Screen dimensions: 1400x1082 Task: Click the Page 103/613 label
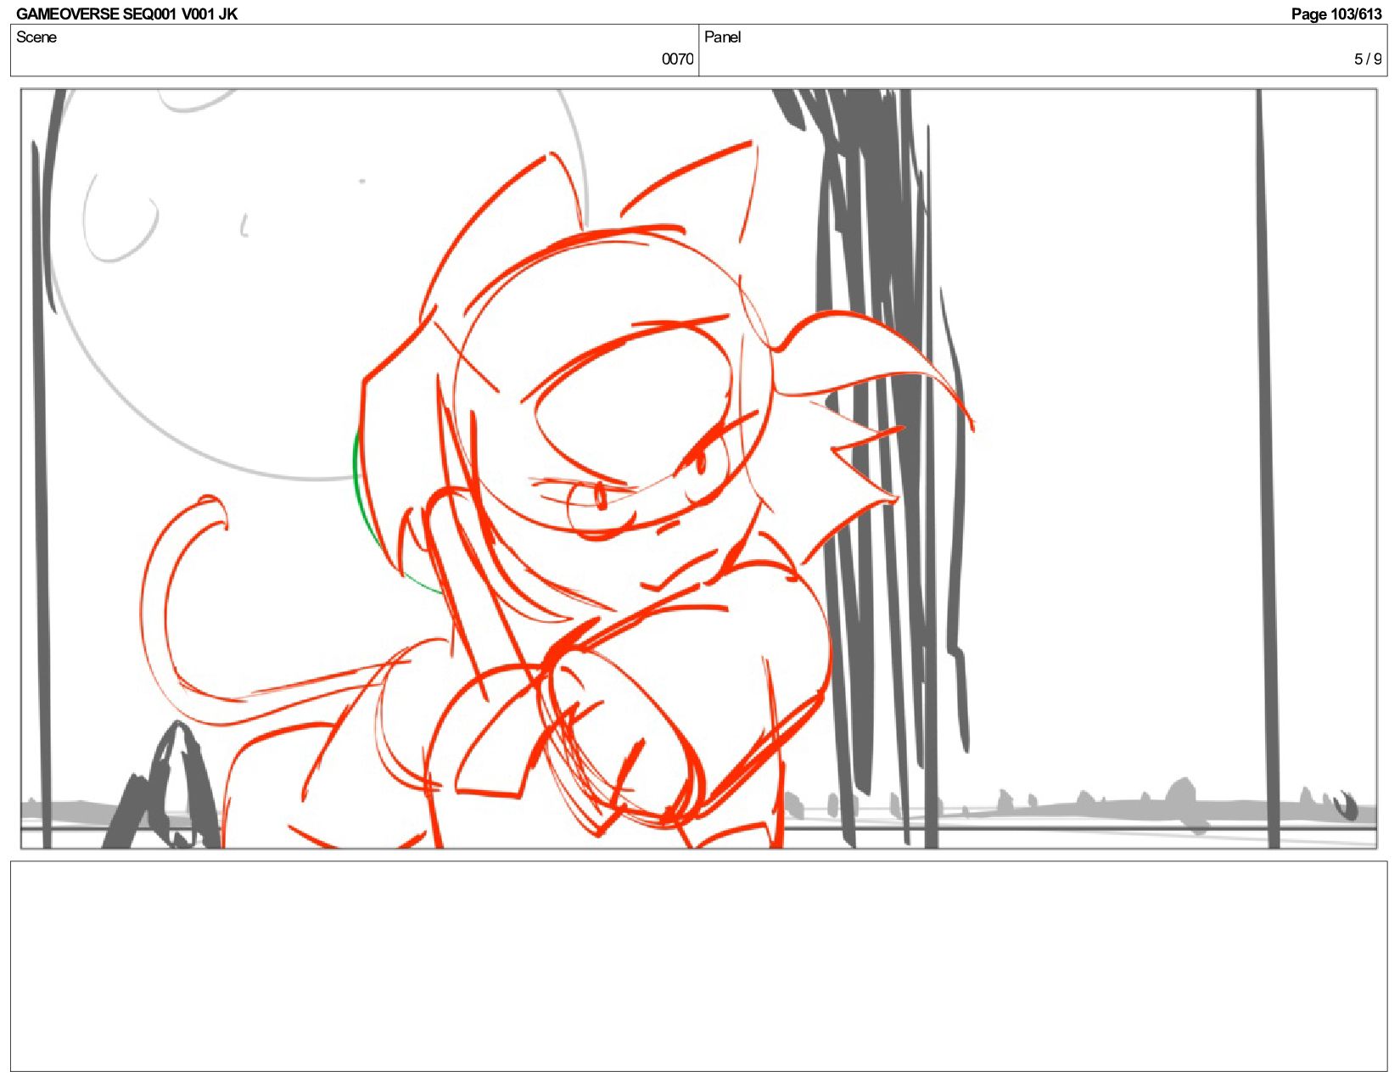coord(1336,14)
